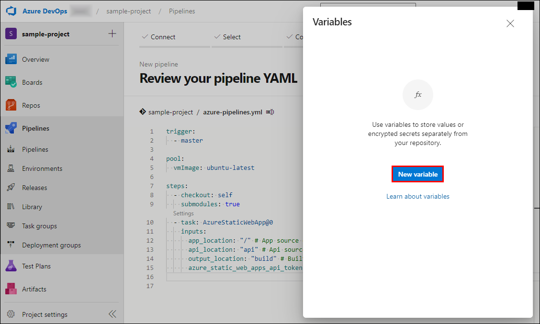This screenshot has width=540, height=324.
Task: Open the Pipelines breadcrumb link
Action: (x=182, y=11)
